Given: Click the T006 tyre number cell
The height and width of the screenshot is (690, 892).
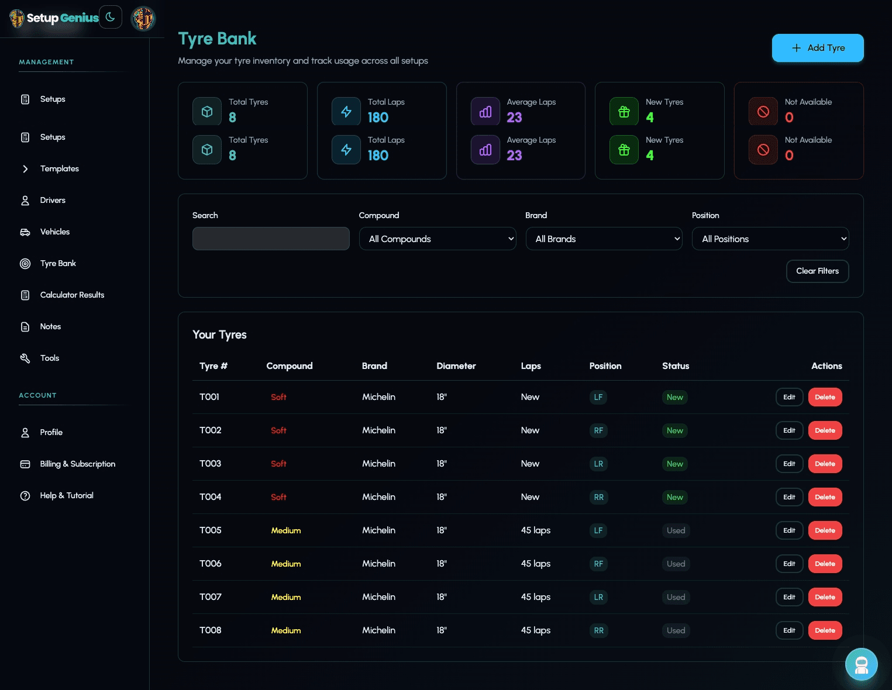Looking at the screenshot, I should (211, 564).
